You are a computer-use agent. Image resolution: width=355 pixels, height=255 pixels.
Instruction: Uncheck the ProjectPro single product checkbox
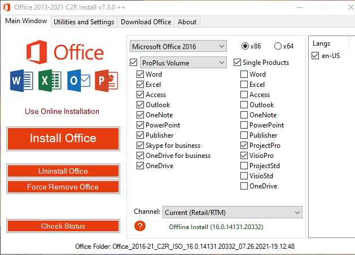point(244,145)
